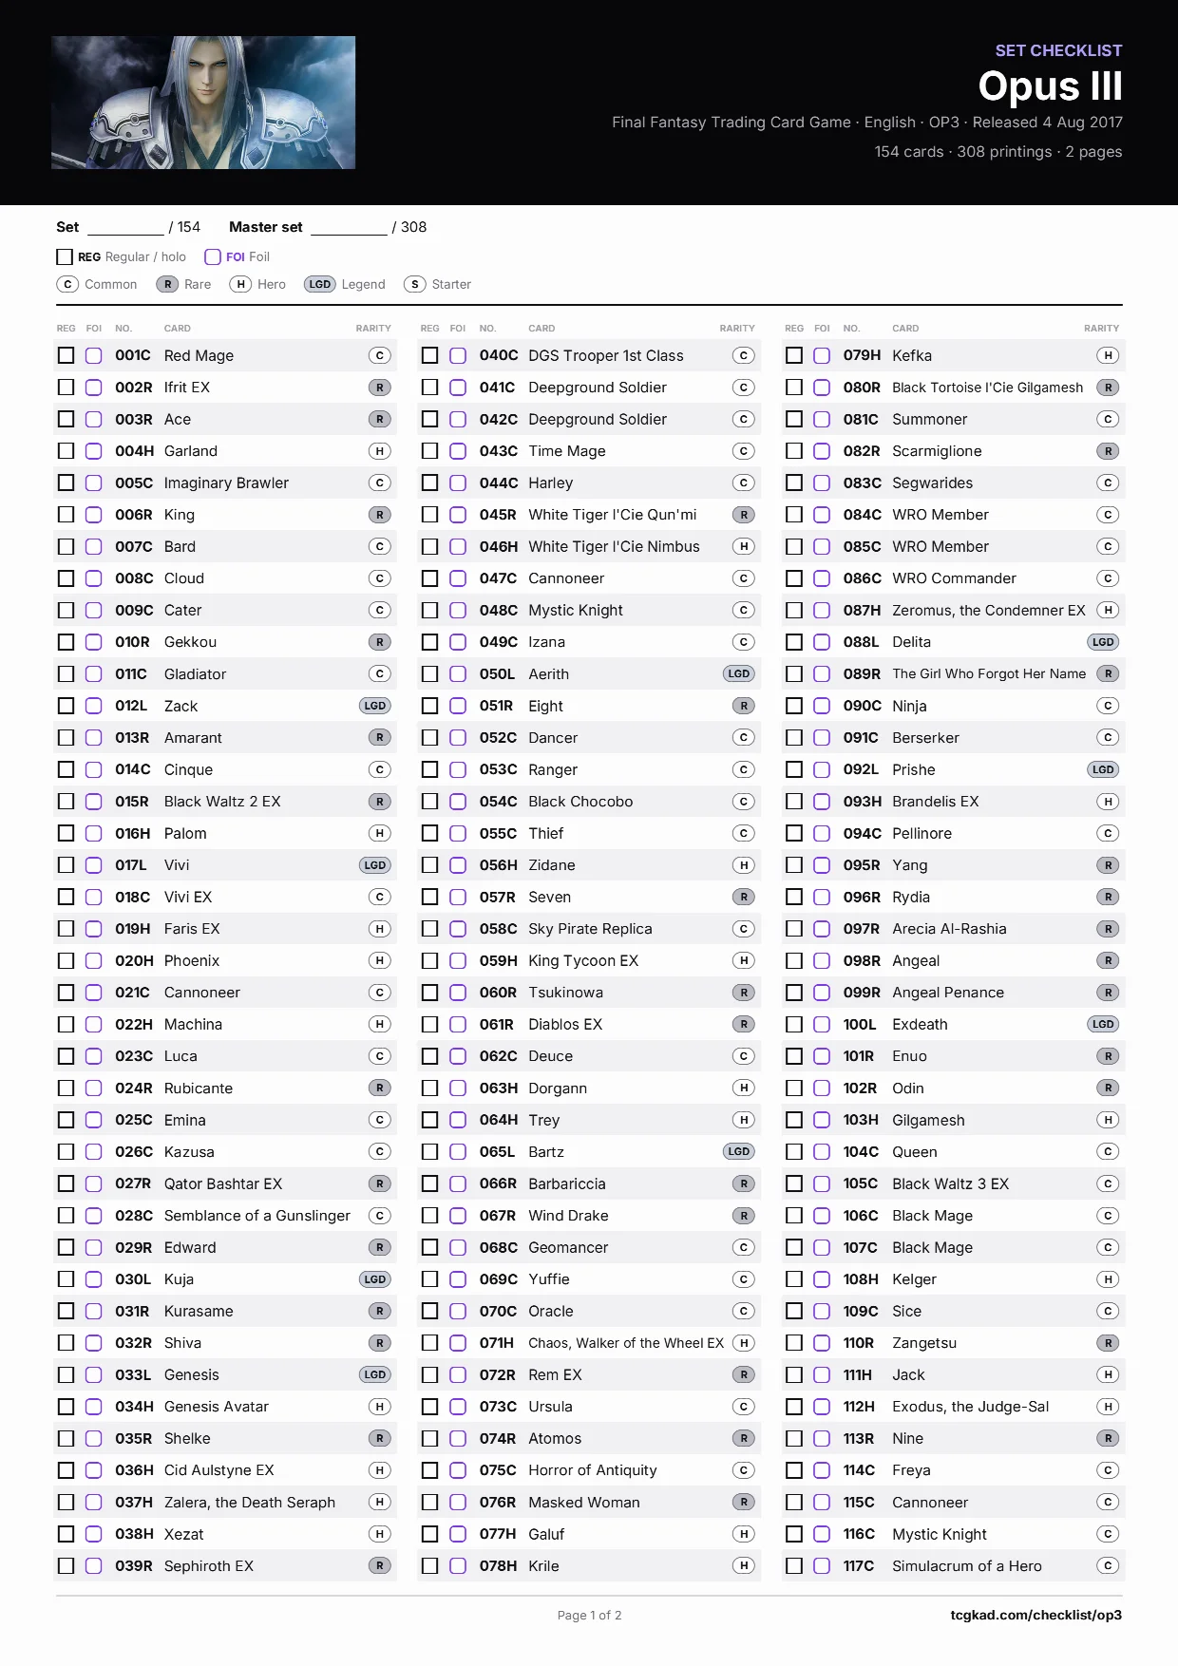
Task: Click the Sephiroth artwork header image
Action: pyautogui.click(x=203, y=103)
